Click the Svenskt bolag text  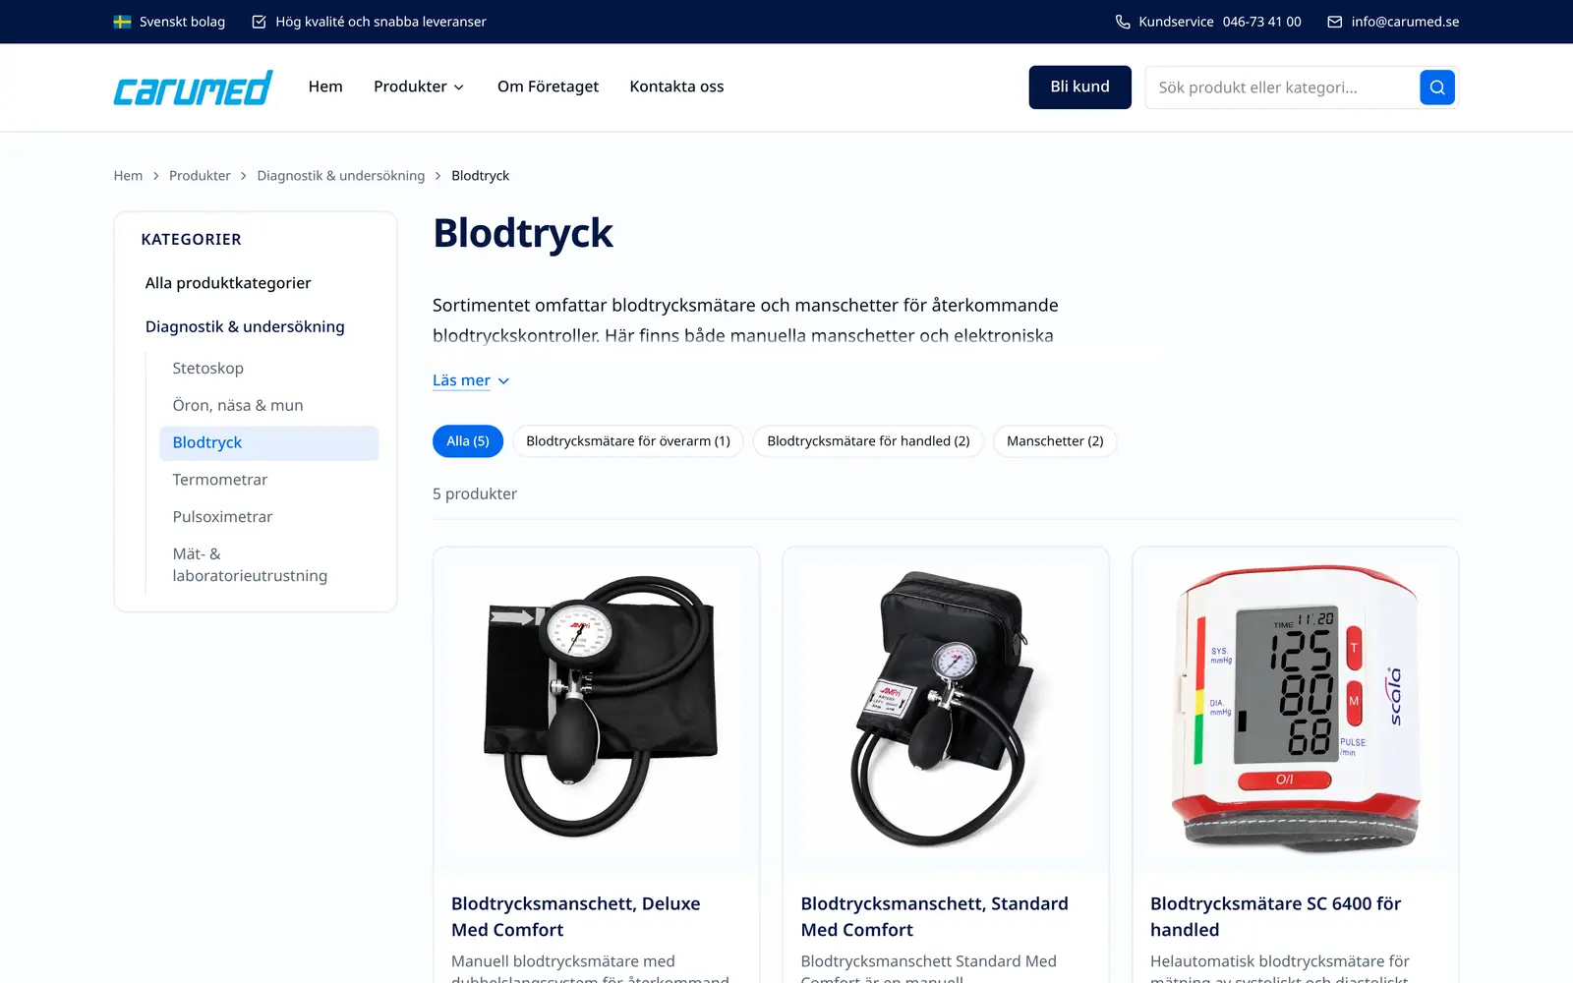(182, 22)
